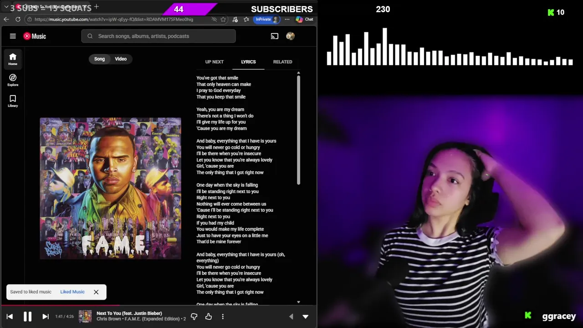Select the Lyrics tab
The height and width of the screenshot is (328, 583).
tap(248, 62)
